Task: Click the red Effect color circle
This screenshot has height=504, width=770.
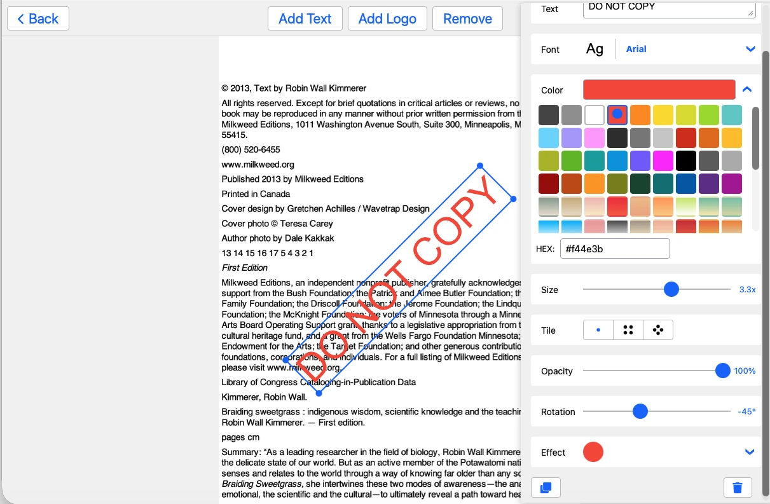Action: click(x=593, y=452)
